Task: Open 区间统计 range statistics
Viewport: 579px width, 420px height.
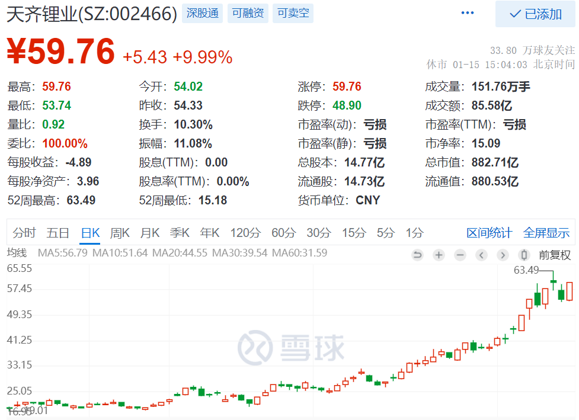Action: pyautogui.click(x=490, y=233)
